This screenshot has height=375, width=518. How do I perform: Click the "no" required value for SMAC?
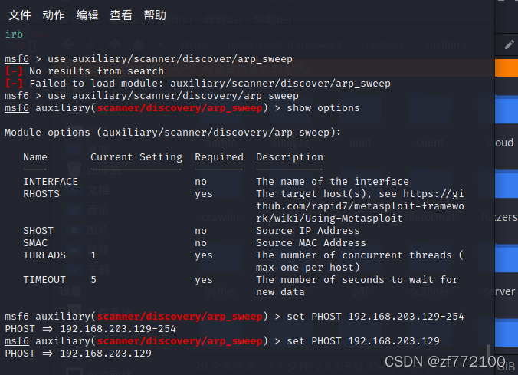click(201, 243)
